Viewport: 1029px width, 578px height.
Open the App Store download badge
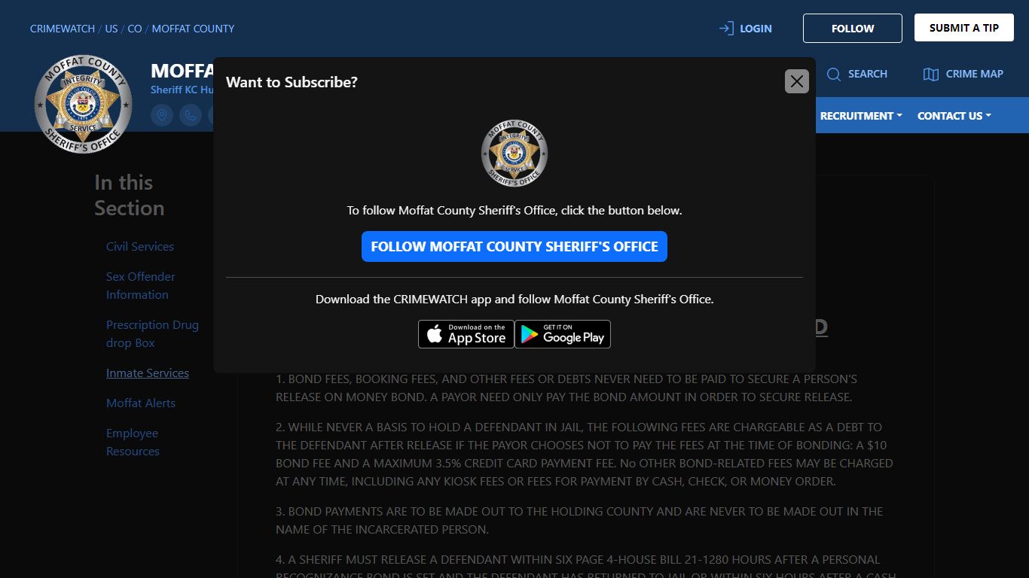point(466,334)
